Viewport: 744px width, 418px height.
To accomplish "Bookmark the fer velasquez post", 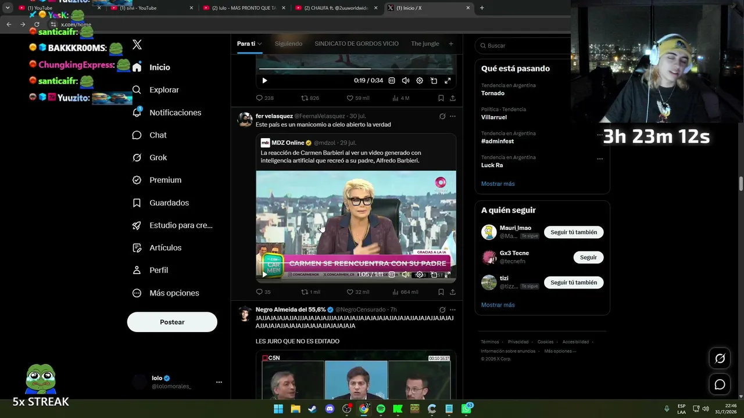I will click(441, 292).
